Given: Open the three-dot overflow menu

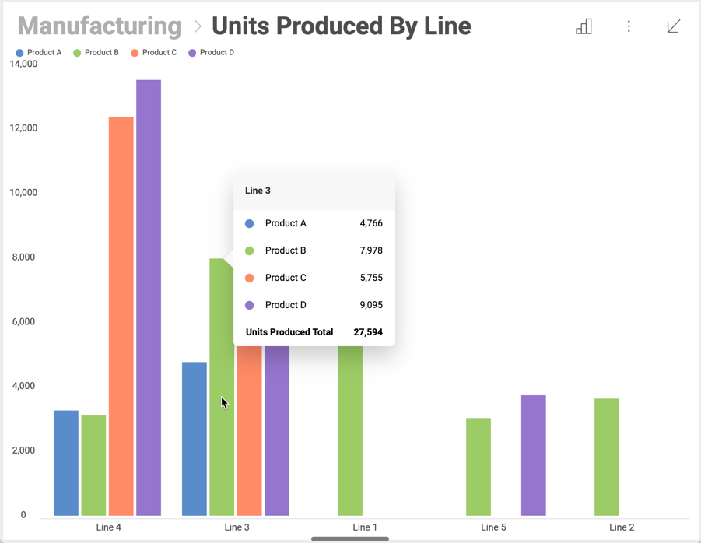Looking at the screenshot, I should 629,26.
